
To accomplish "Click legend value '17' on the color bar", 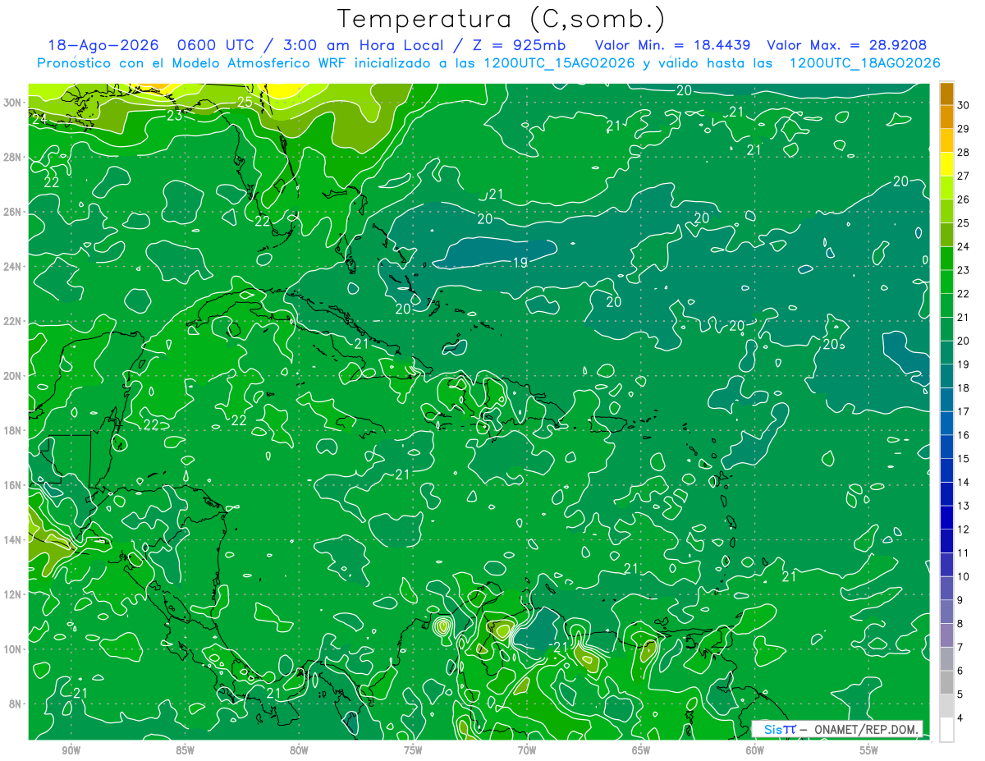I will tap(964, 411).
